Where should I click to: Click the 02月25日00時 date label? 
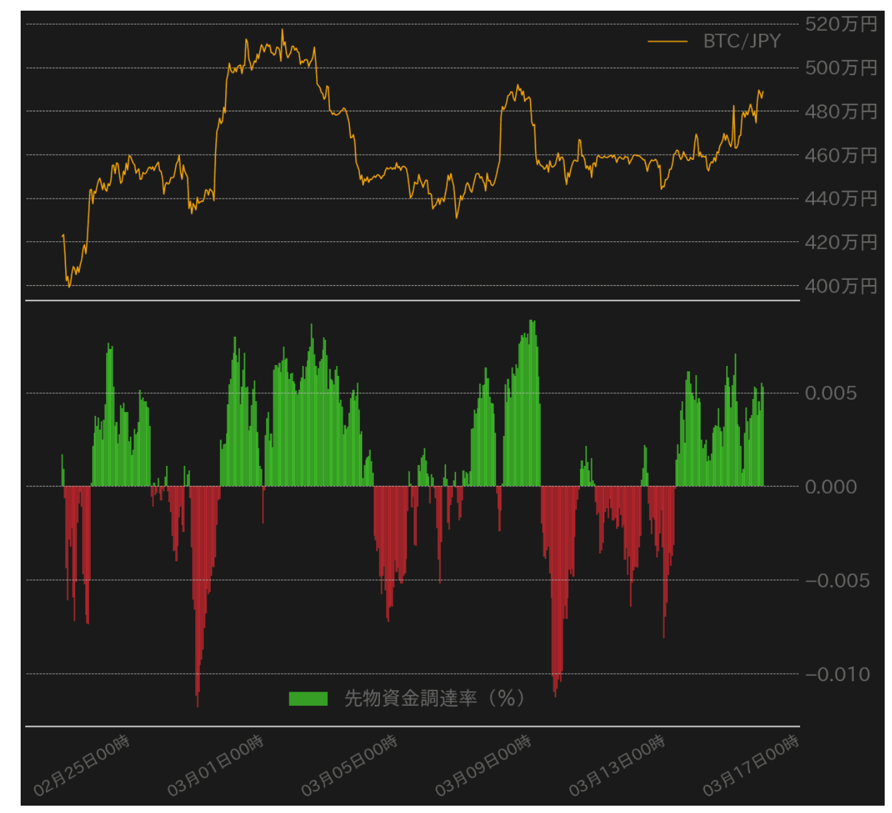(x=82, y=766)
